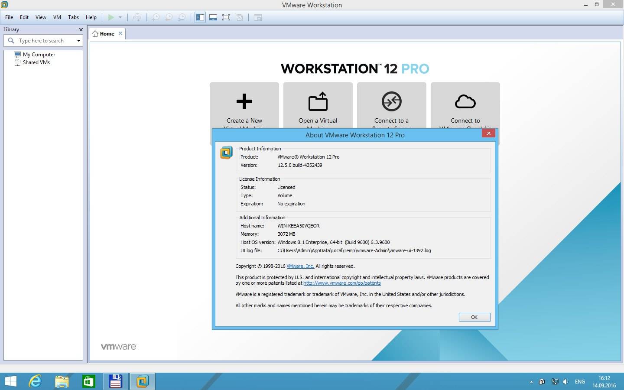624x390 pixels.
Task: Click the network tray icon
Action: [x=555, y=382]
